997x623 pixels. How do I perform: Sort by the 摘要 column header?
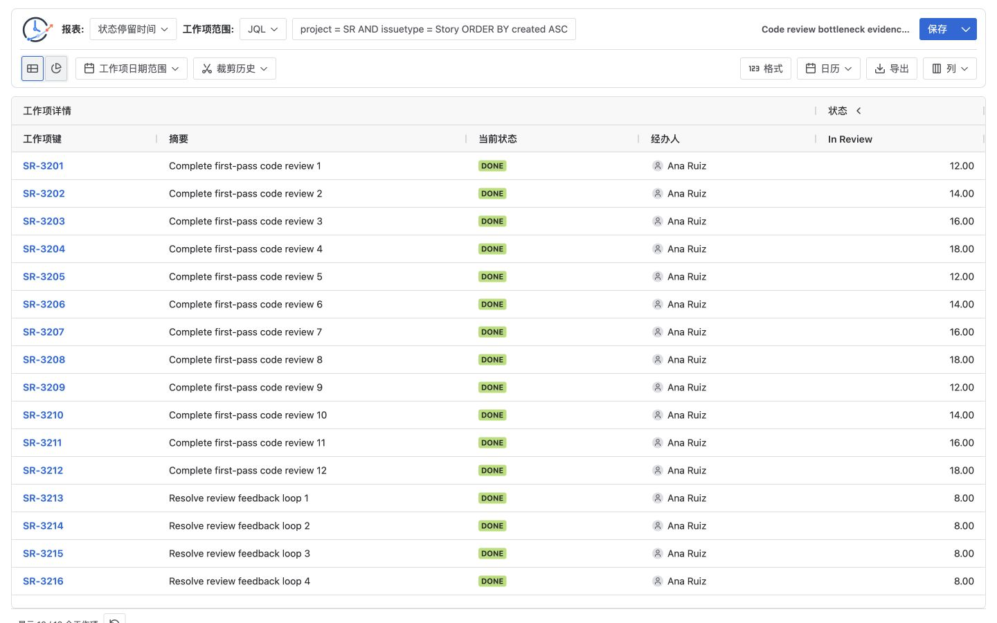pyautogui.click(x=179, y=139)
